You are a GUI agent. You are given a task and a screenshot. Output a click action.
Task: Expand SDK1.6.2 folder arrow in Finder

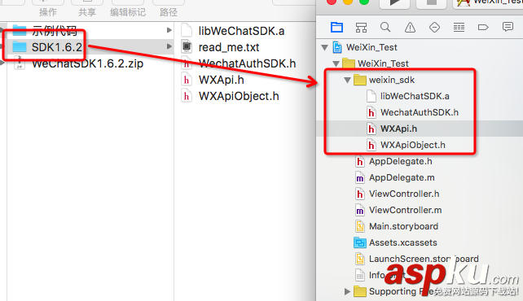click(169, 46)
